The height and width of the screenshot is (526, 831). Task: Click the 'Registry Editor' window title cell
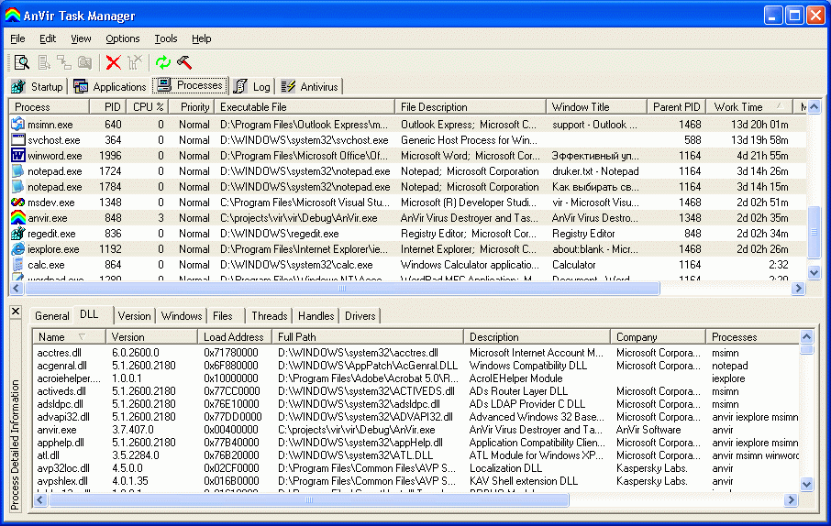point(583,234)
